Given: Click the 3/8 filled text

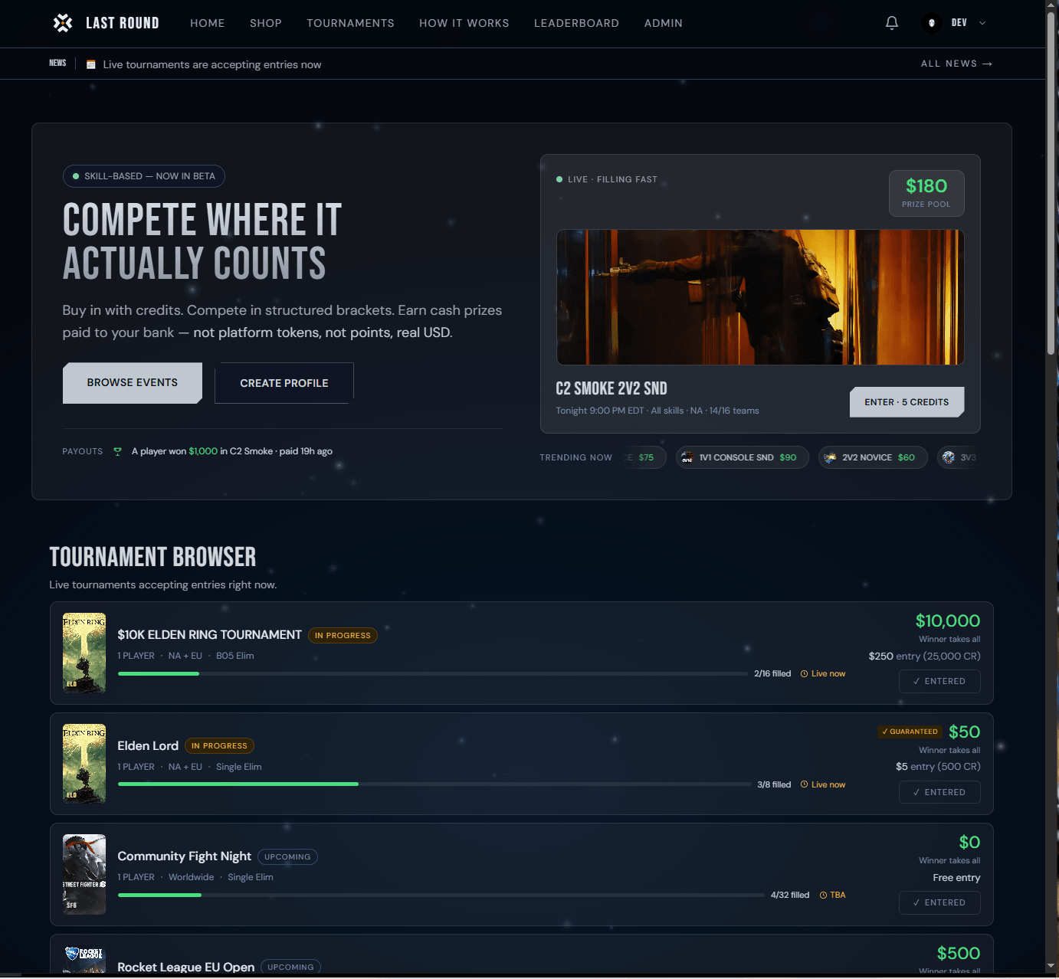Looking at the screenshot, I should tap(774, 784).
